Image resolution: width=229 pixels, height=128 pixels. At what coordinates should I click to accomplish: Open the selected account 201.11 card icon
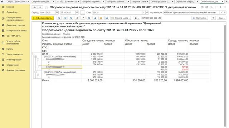[147, 12]
